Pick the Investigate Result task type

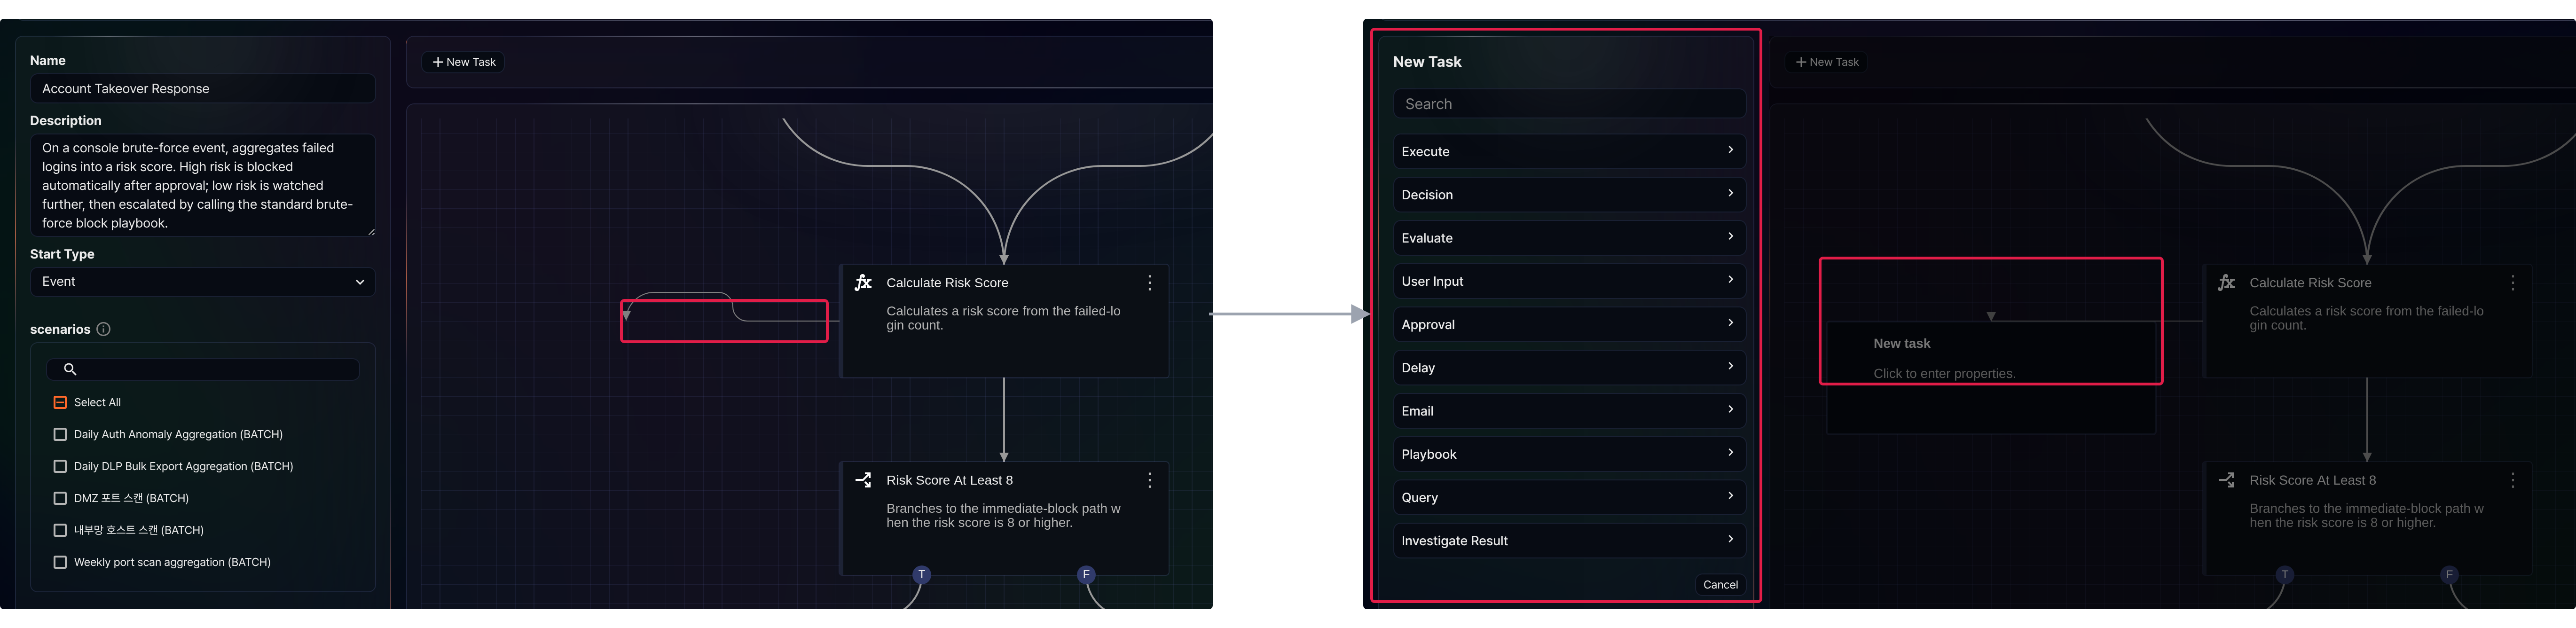[1569, 541]
